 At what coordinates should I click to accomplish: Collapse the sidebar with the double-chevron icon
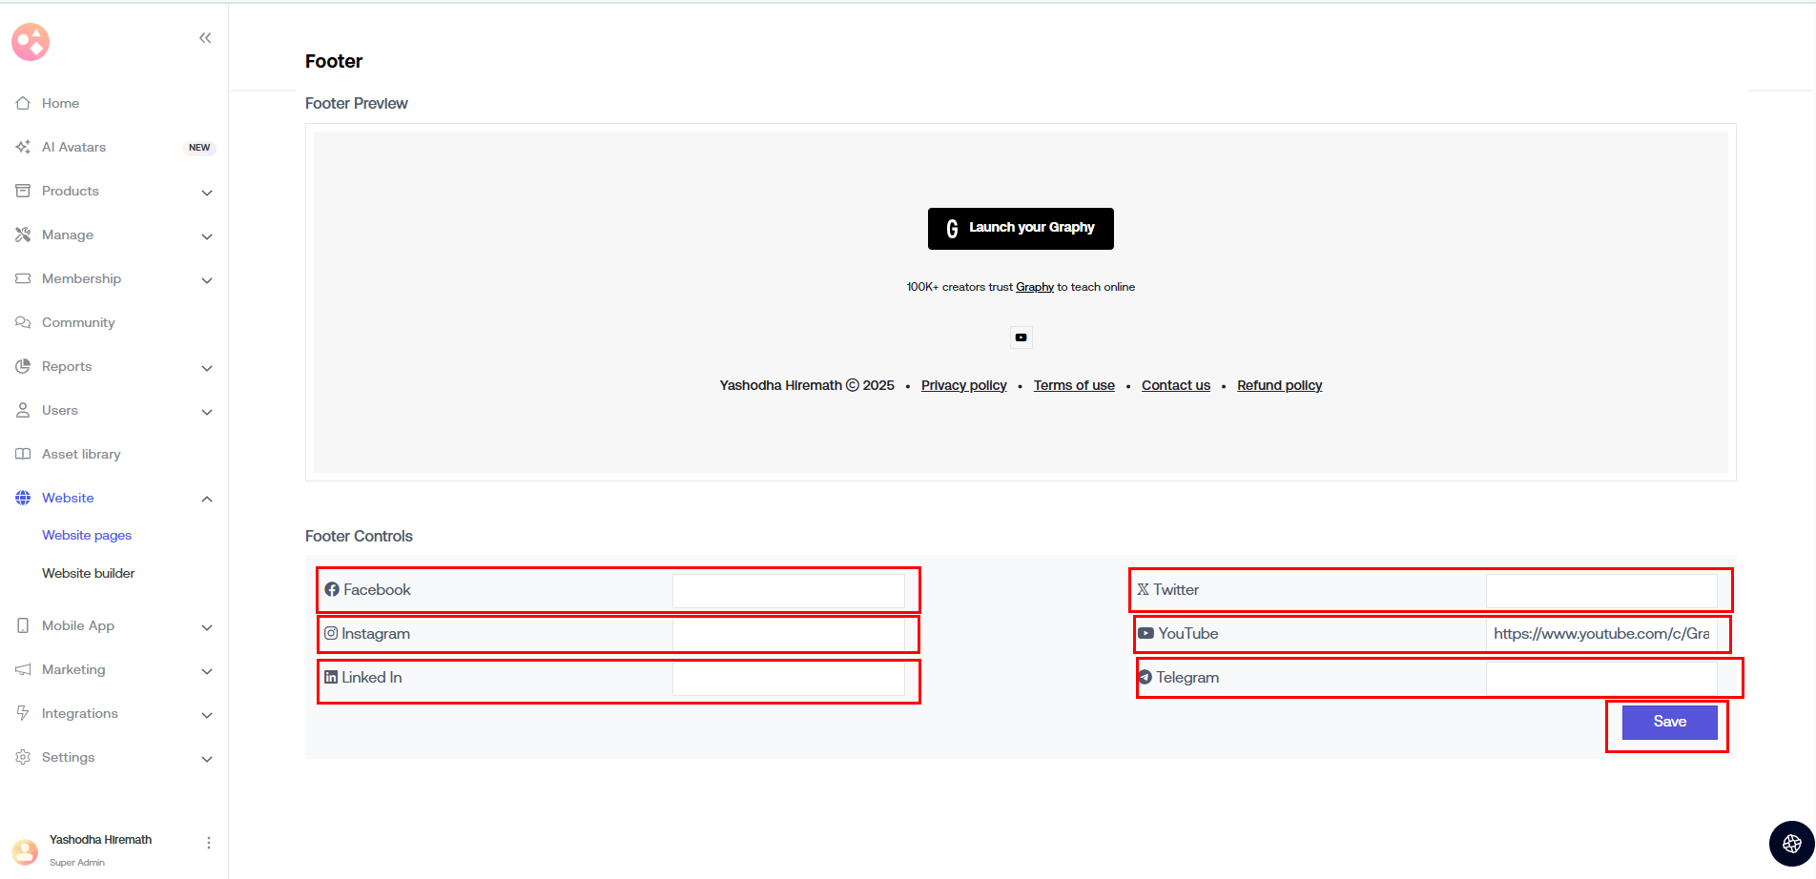coord(205,38)
